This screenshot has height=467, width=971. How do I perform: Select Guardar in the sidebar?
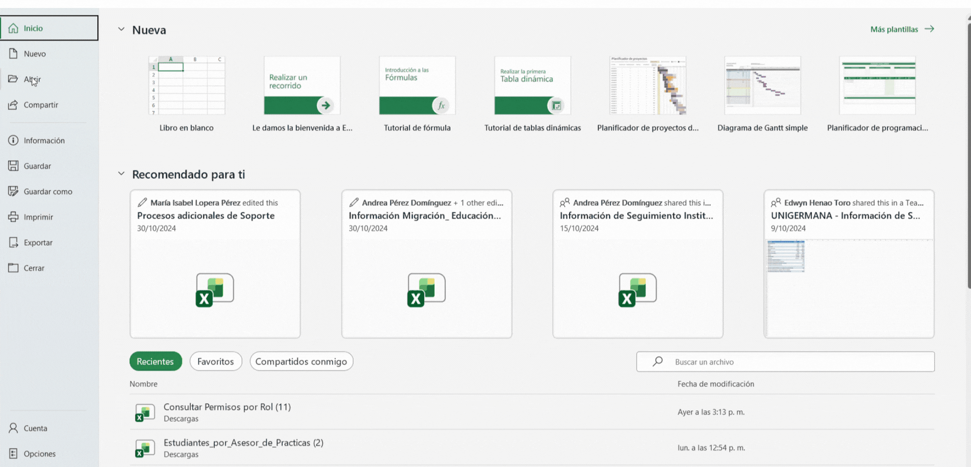point(49,166)
